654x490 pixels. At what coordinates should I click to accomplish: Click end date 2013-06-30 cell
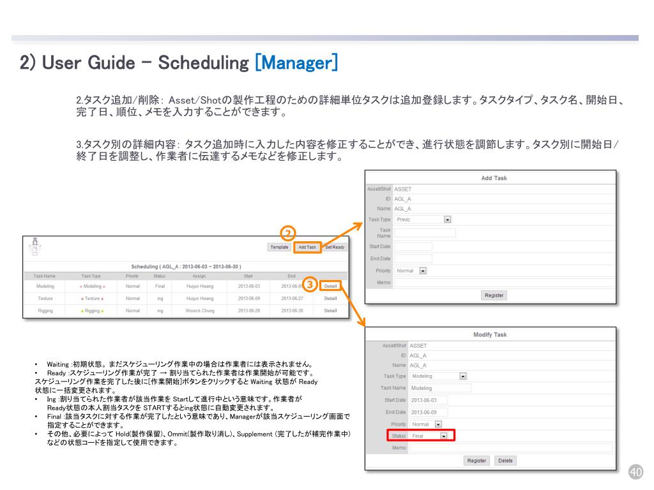292,311
